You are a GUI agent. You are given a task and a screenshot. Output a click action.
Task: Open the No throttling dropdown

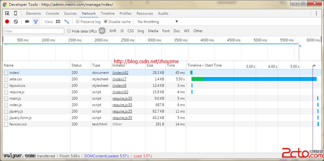[x=158, y=22]
